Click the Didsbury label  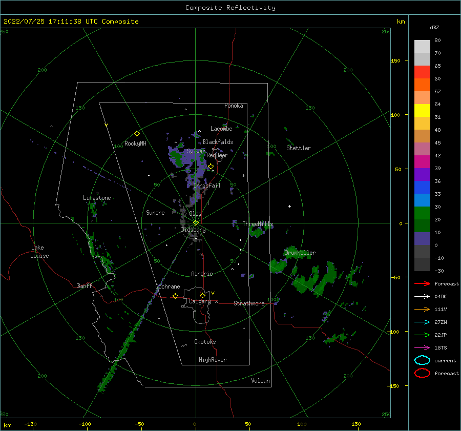[194, 230]
